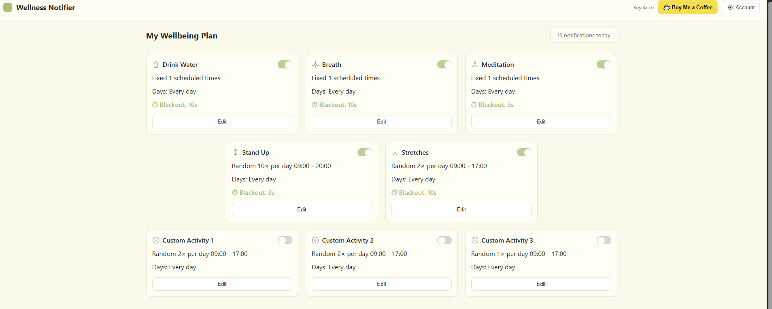
Task: Enable the Custom Activity 1 toggle
Action: [285, 240]
